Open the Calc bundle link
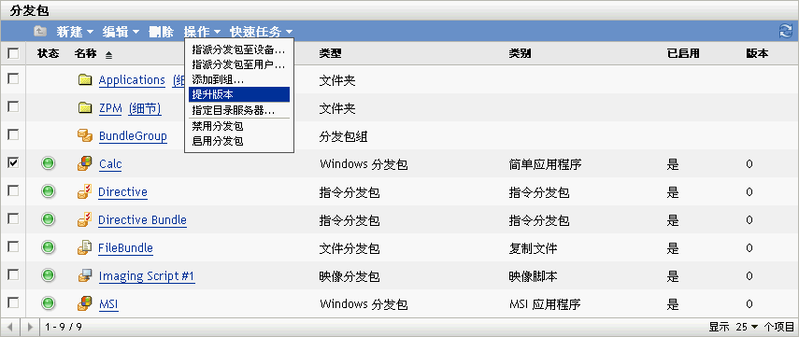Viewport: 799px width, 337px height. click(110, 164)
